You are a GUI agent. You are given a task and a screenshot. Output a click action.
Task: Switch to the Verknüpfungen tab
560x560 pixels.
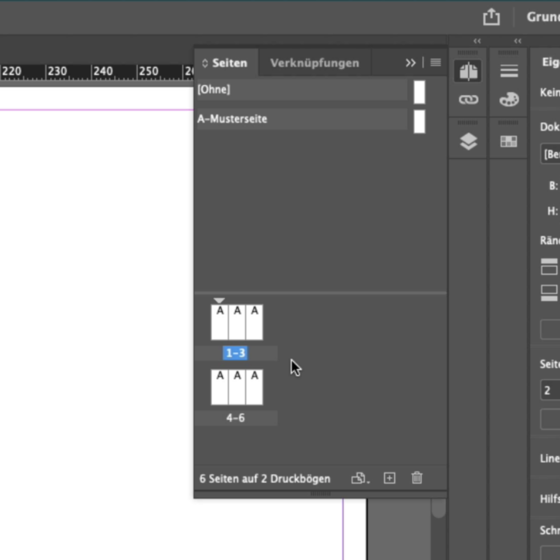(x=315, y=63)
